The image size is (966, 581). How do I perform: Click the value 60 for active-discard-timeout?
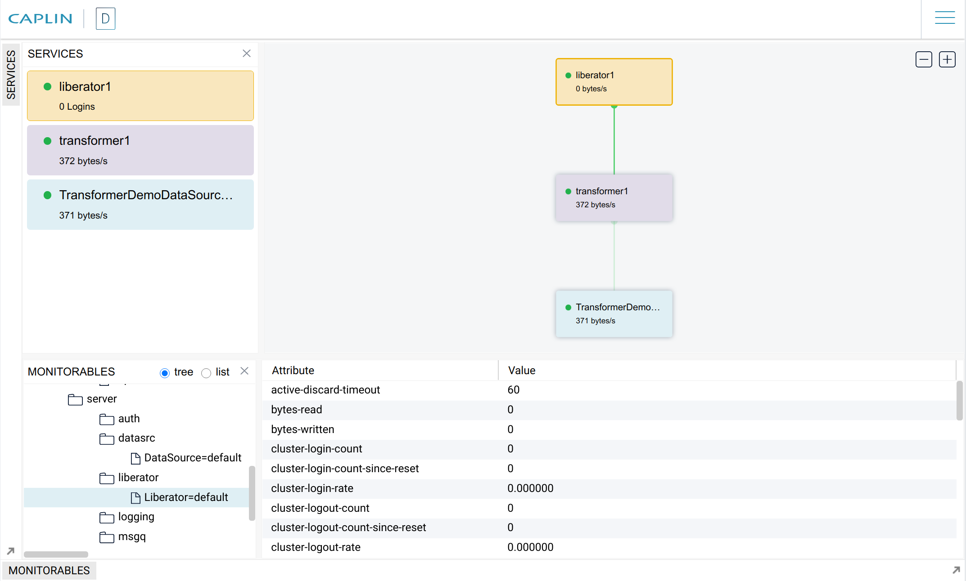point(514,390)
